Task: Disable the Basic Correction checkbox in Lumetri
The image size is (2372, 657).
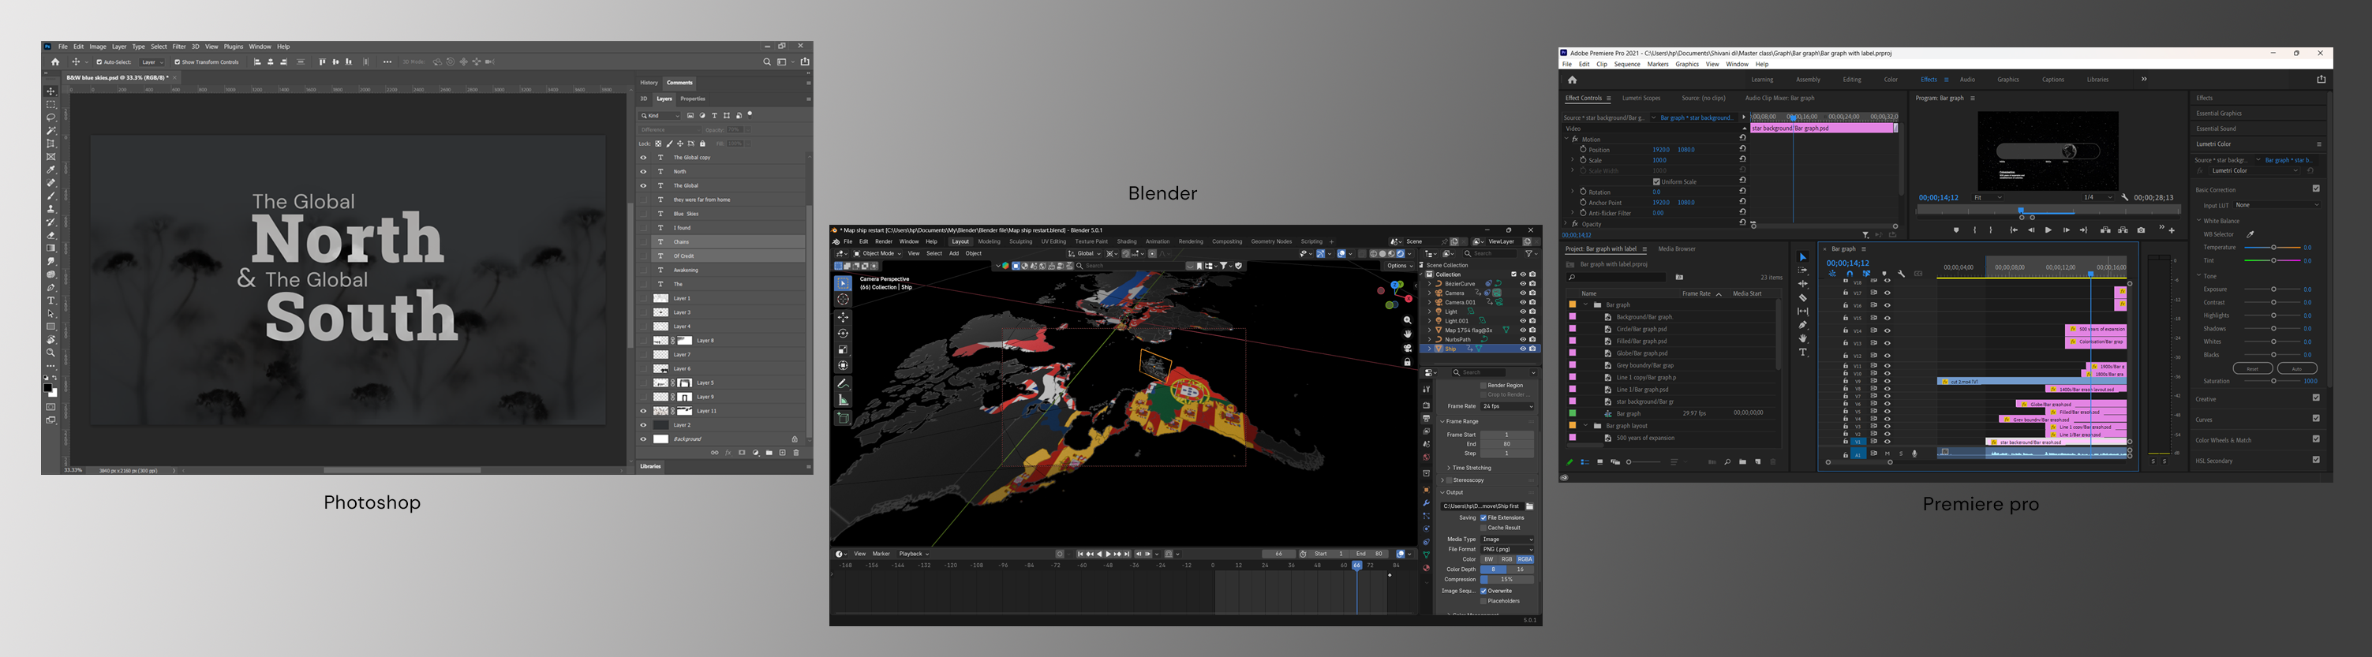Action: [x=2316, y=189]
